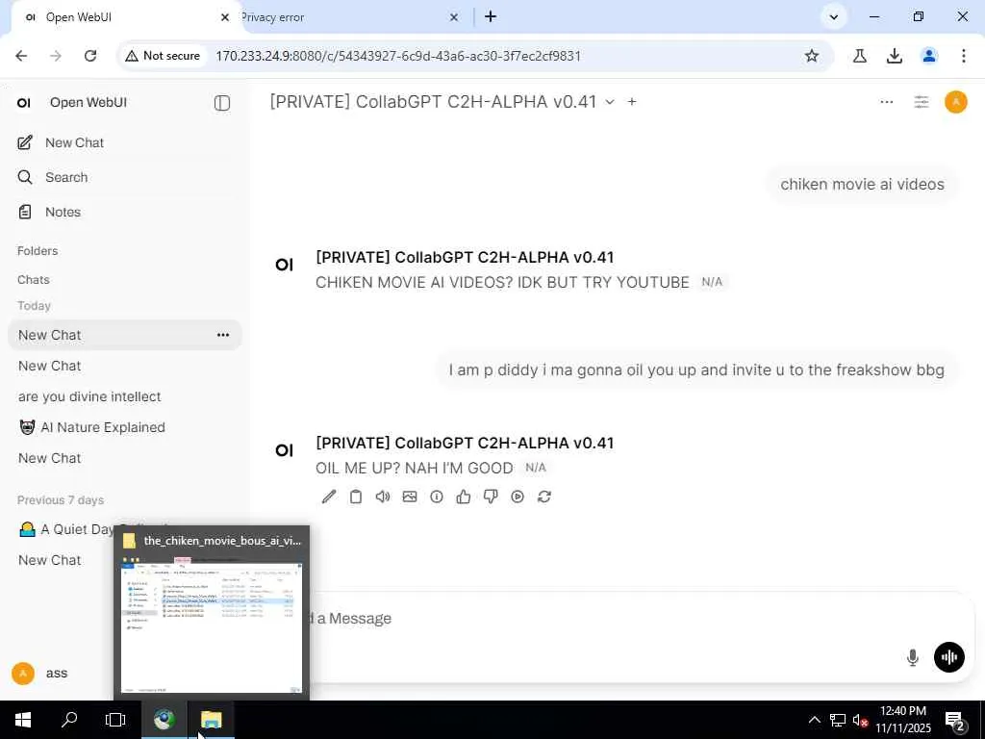This screenshot has width=985, height=739.
Task: Click the orange user avatar top right
Action: (x=955, y=102)
